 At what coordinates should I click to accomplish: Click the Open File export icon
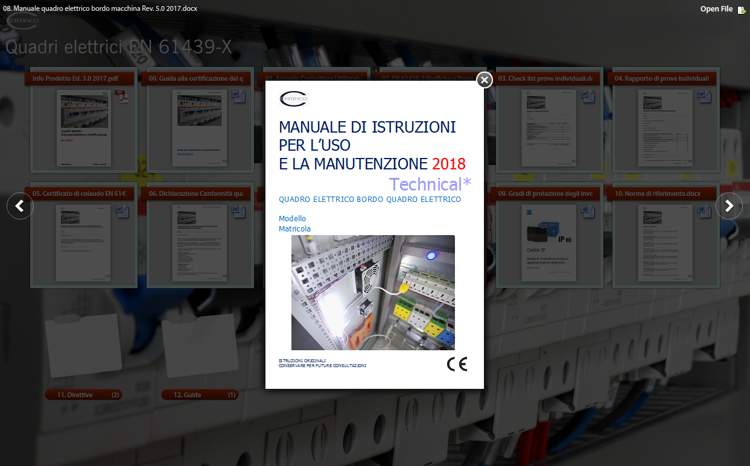742,10
